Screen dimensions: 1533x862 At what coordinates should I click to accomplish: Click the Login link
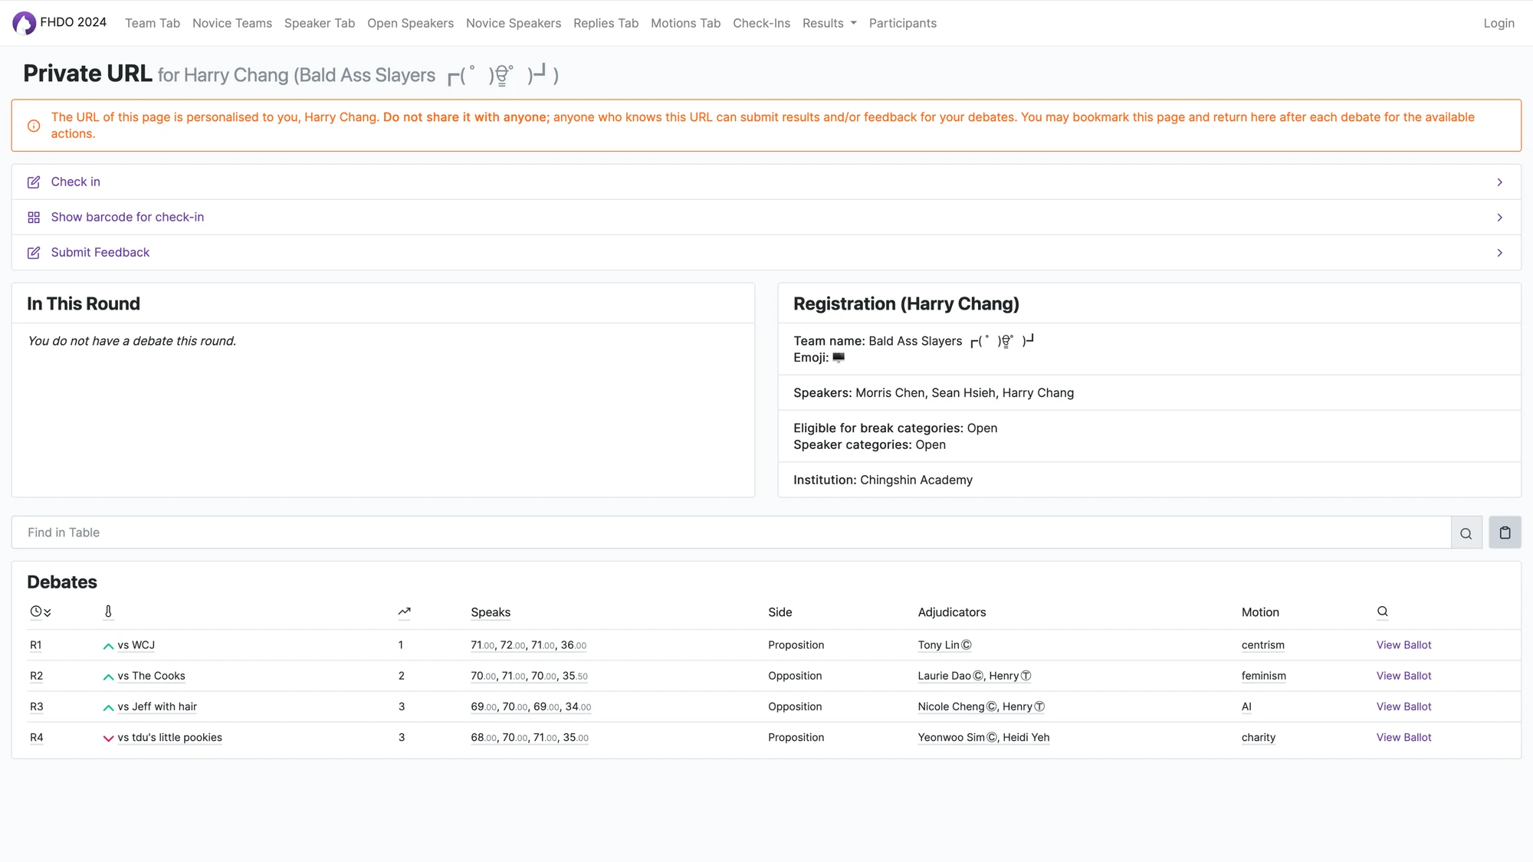1499,23
